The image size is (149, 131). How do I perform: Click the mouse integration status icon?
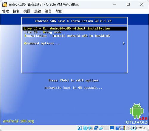[128, 128]
